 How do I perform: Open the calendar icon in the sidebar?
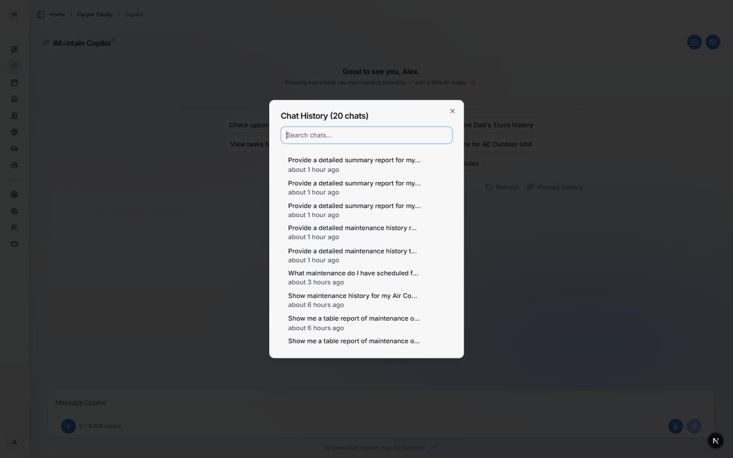pos(14,82)
